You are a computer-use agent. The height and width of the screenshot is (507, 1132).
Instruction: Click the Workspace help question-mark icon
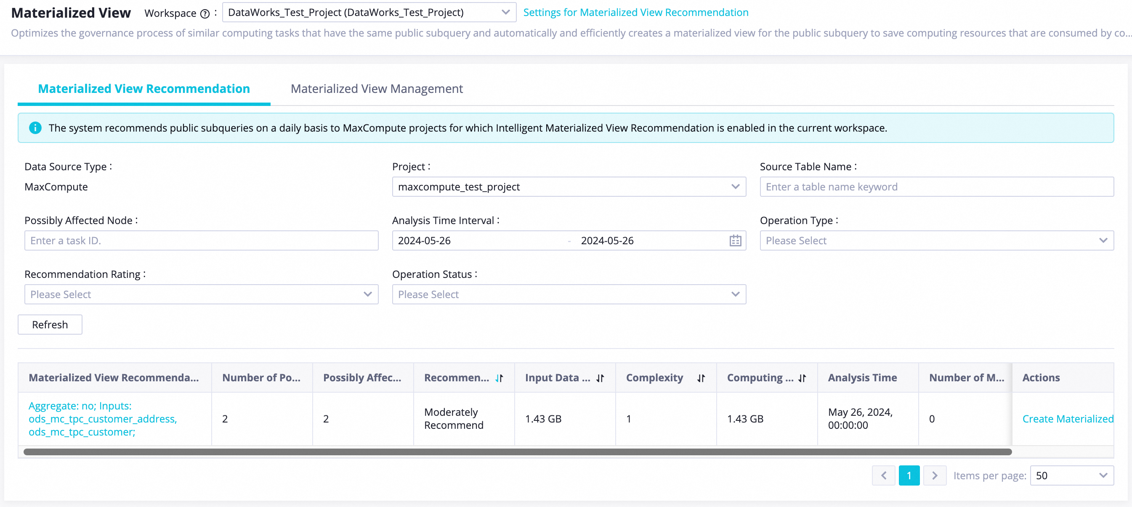click(x=205, y=13)
